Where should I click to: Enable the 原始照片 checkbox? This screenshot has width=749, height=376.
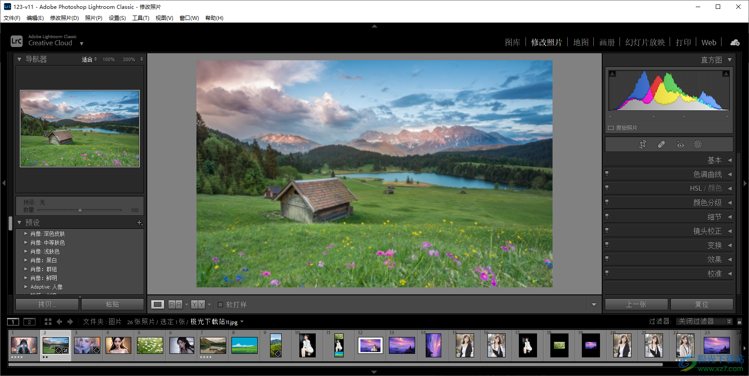pos(611,128)
